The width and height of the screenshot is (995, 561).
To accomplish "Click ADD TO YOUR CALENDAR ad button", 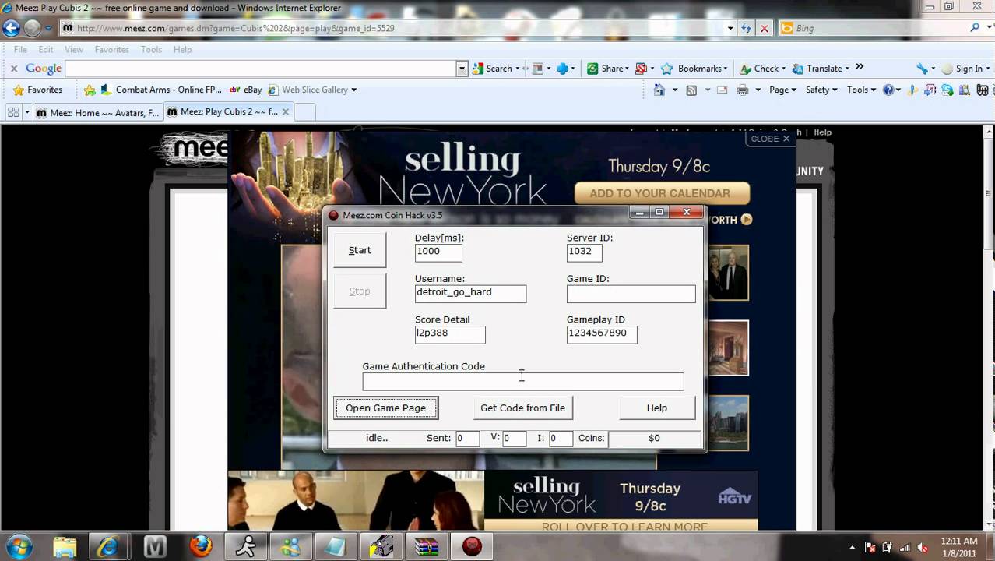I will click(662, 193).
